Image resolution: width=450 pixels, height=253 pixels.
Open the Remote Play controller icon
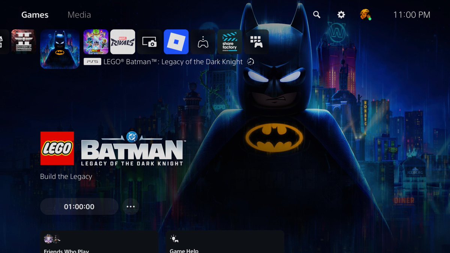[x=203, y=42]
